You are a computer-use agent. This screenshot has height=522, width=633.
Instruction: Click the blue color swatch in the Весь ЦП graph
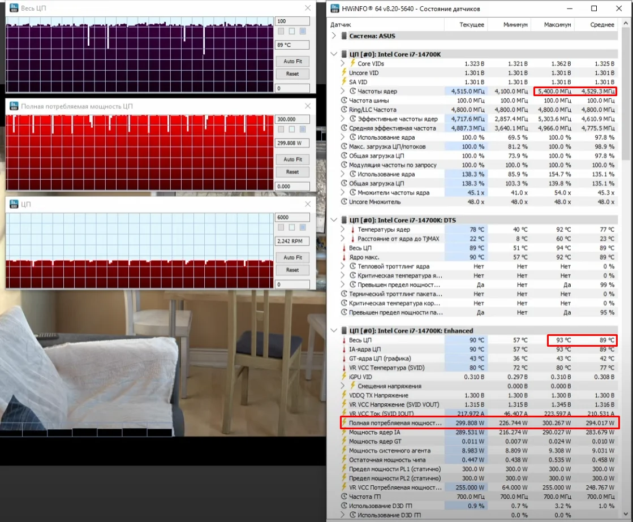[303, 31]
